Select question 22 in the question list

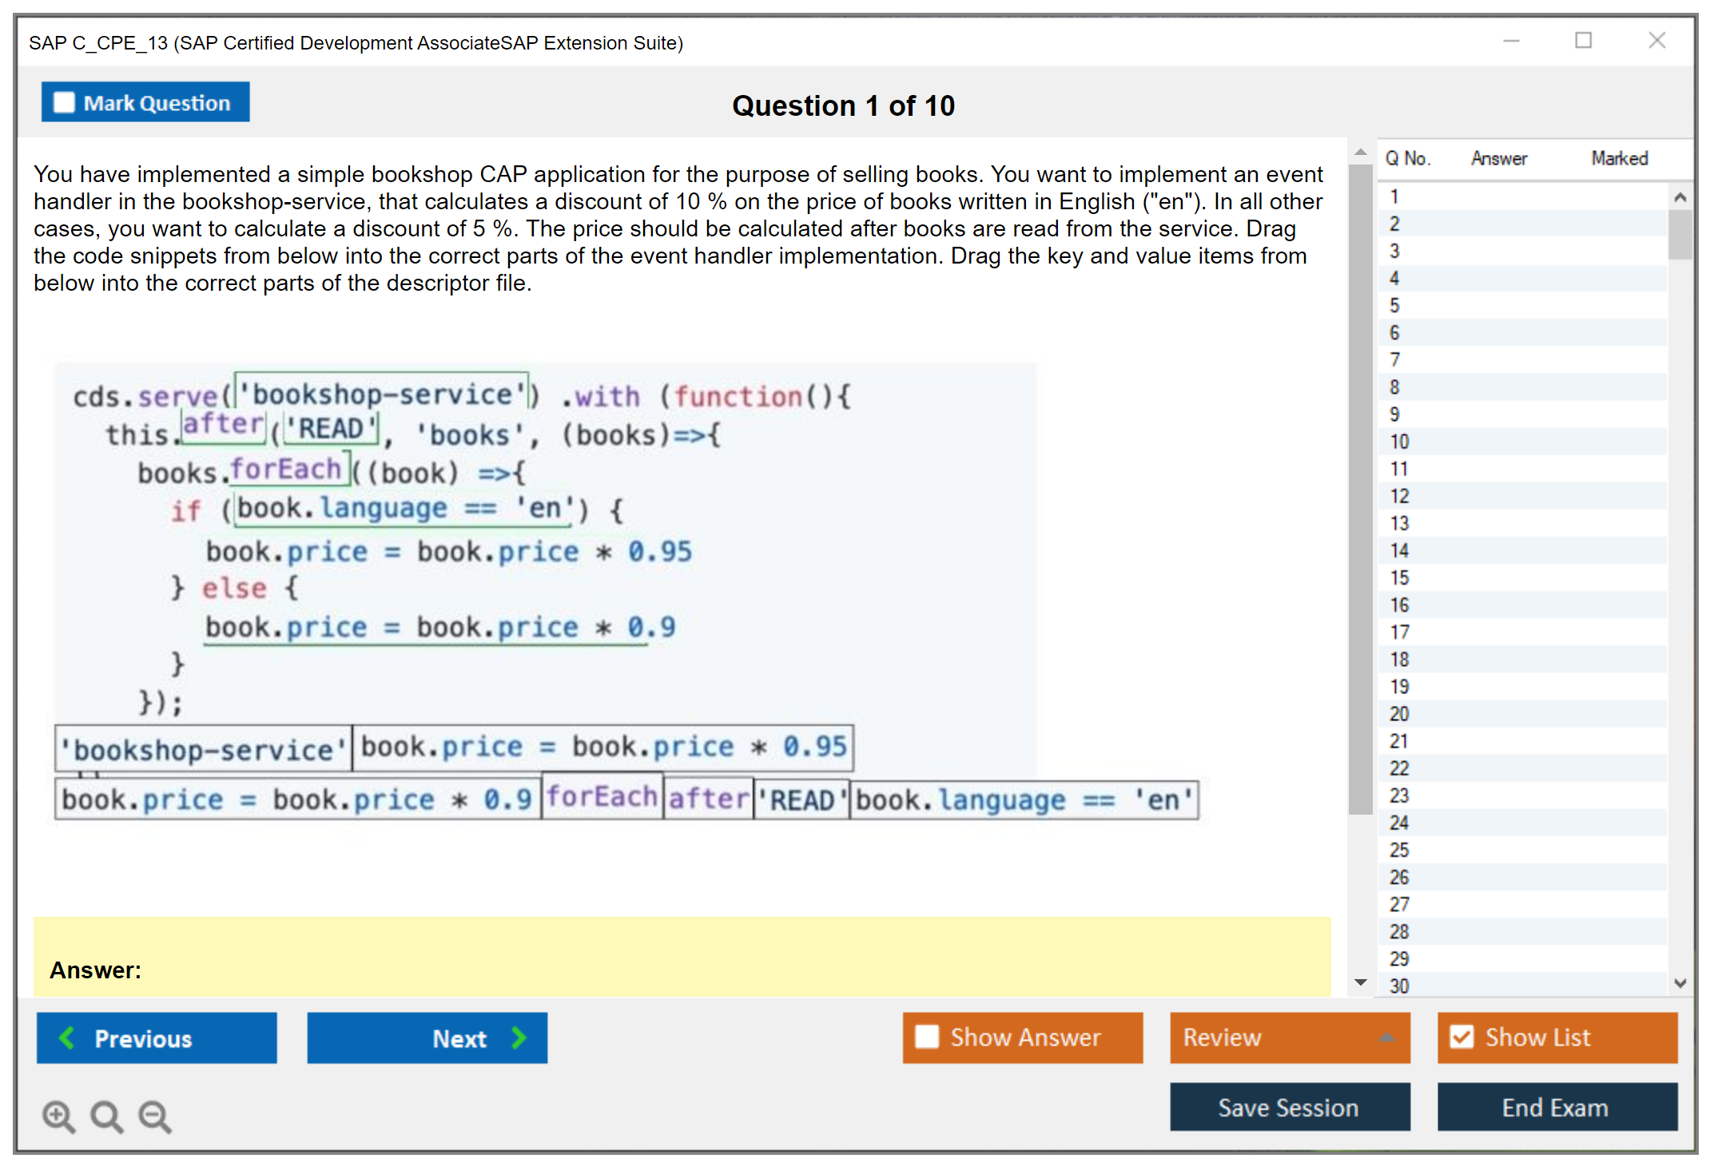1399,768
